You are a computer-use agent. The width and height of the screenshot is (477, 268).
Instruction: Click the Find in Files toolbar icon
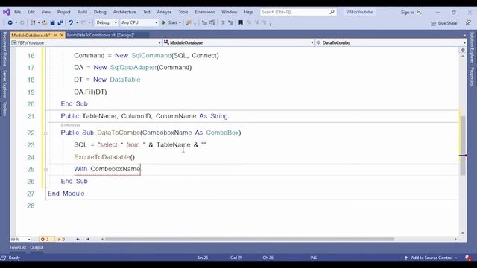coord(189,23)
